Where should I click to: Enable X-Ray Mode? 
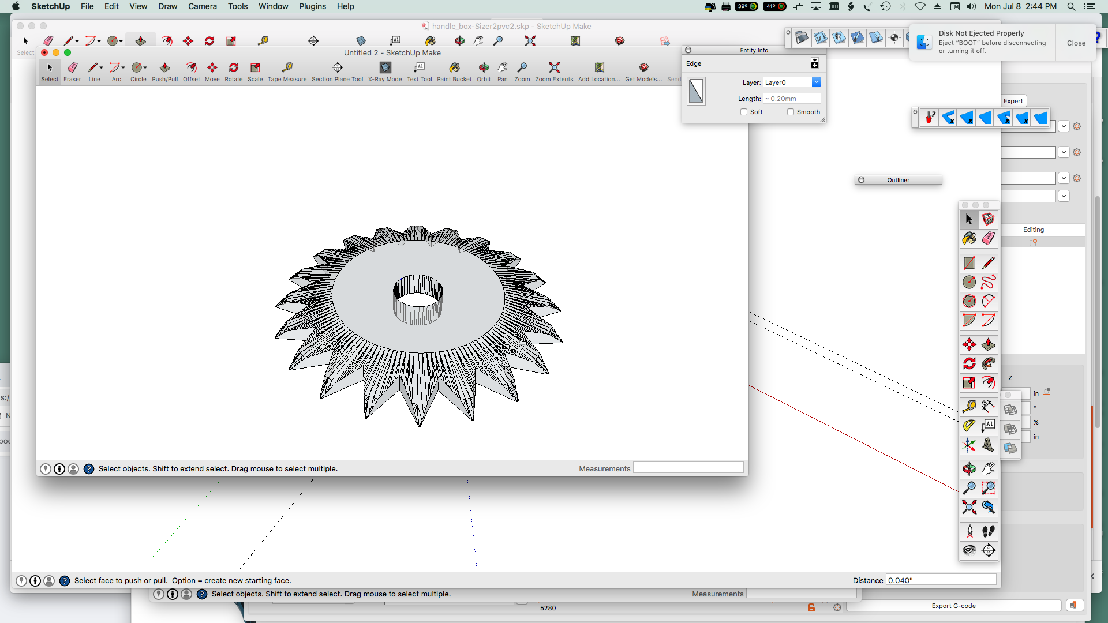pos(385,69)
